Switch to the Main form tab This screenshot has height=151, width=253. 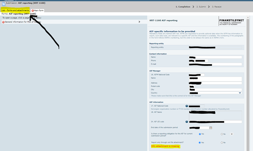point(37,11)
